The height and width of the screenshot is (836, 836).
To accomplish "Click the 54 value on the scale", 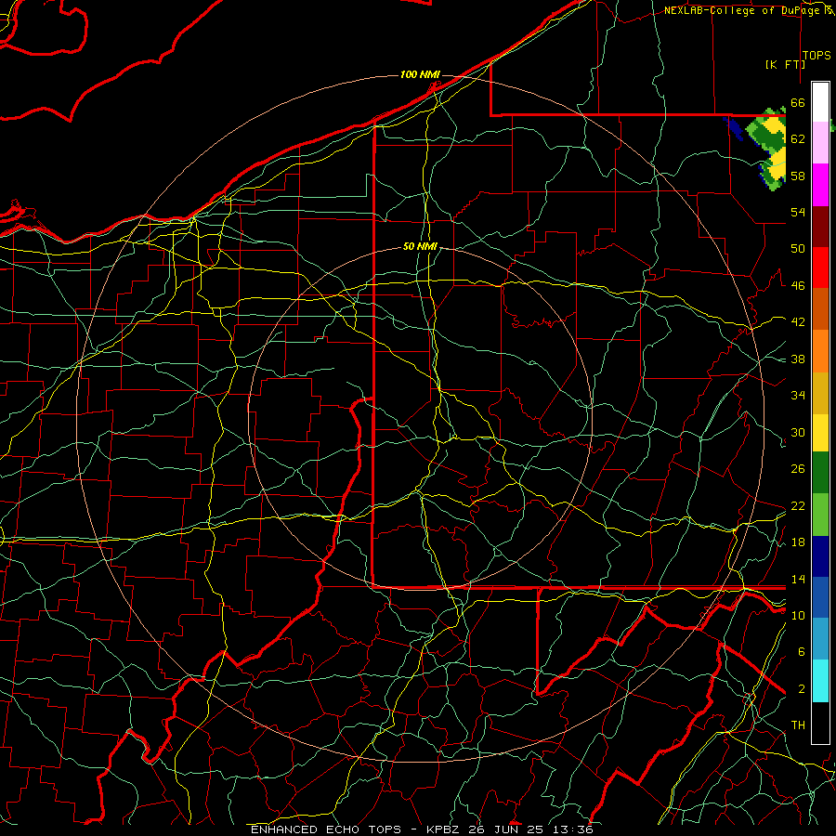I will click(x=798, y=212).
